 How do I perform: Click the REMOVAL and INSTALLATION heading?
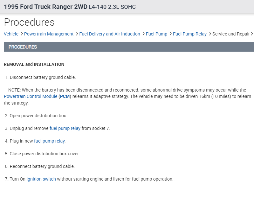click(34, 64)
